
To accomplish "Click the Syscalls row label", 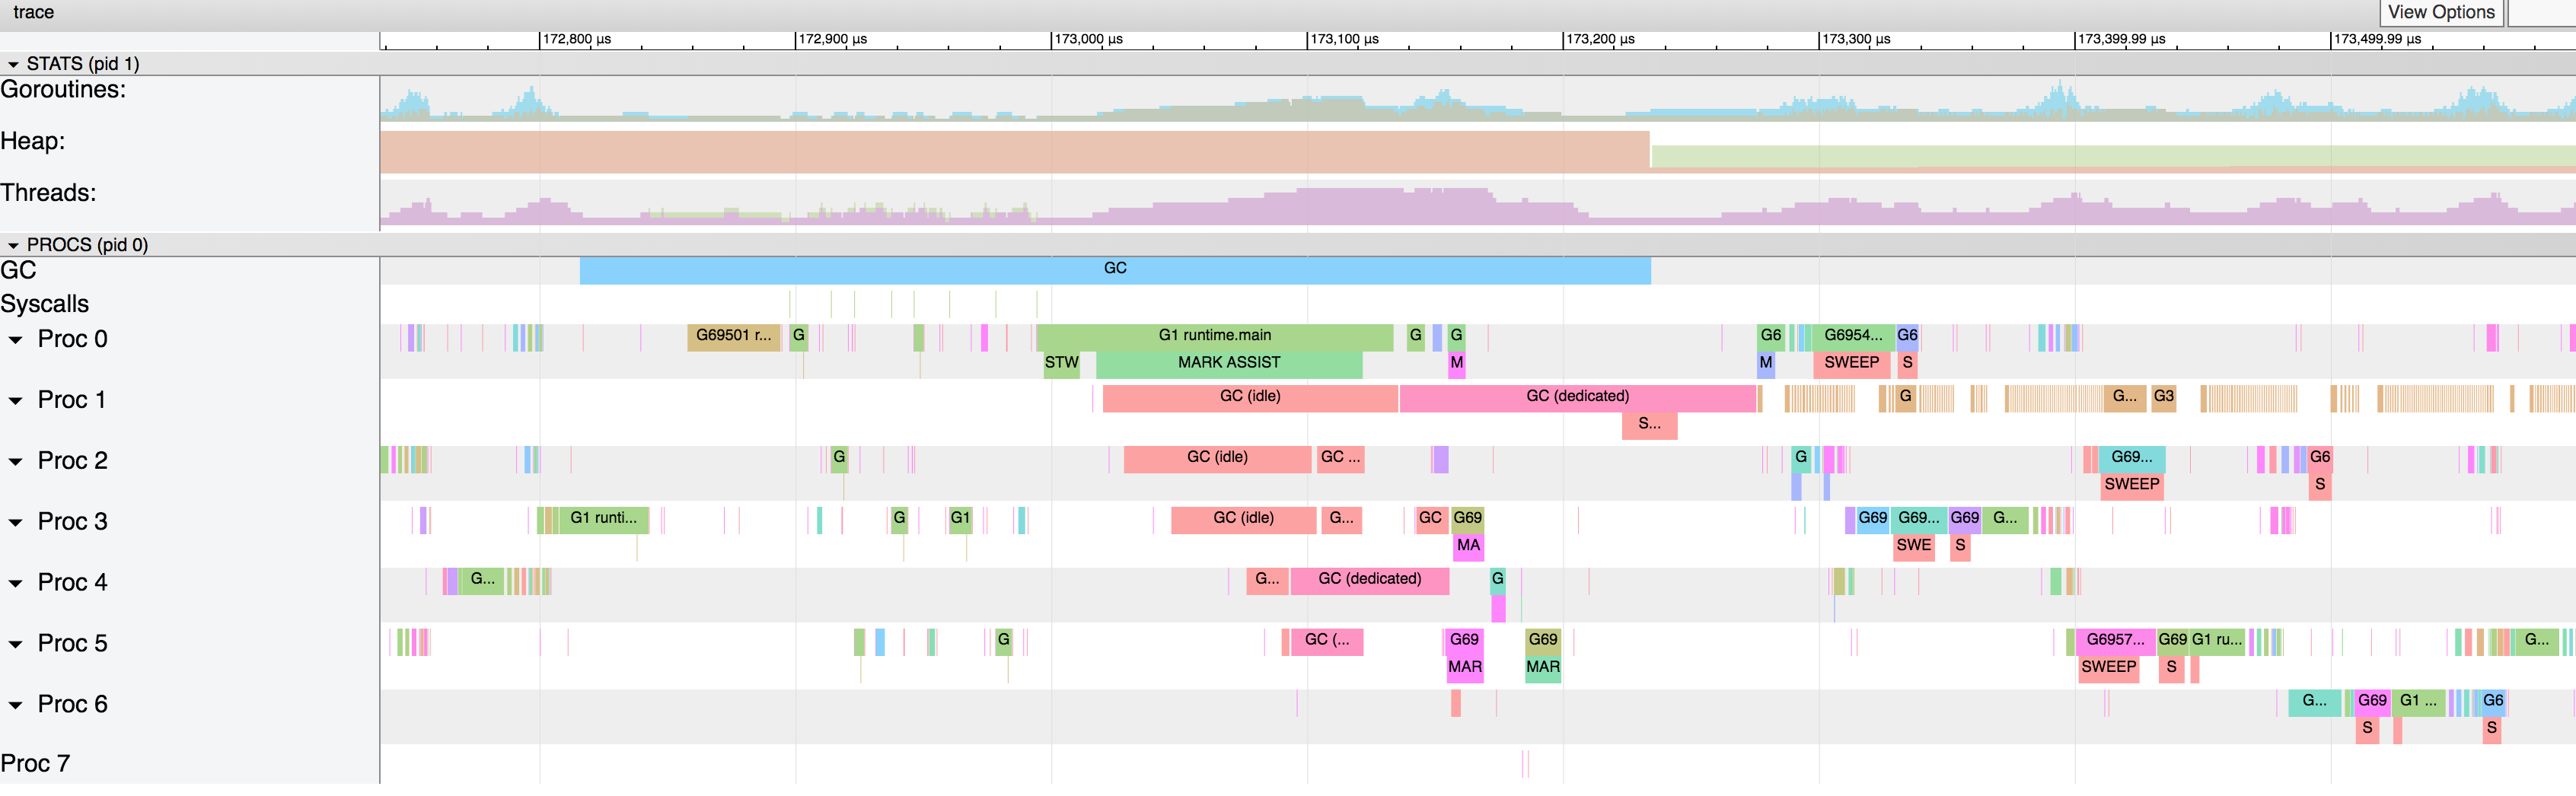I will (45, 304).
